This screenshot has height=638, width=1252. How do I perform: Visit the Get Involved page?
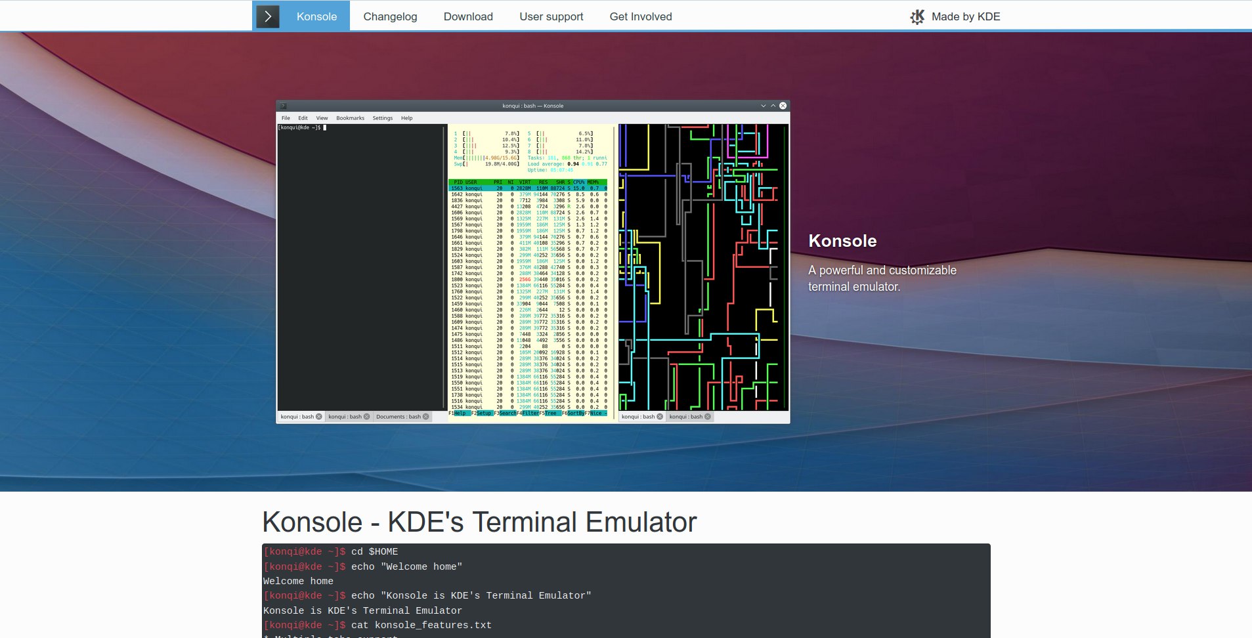point(641,16)
